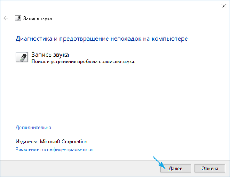The height and width of the screenshot is (177, 230).
Task: Click blank space right of privacy statement link
Action: pos(161,150)
